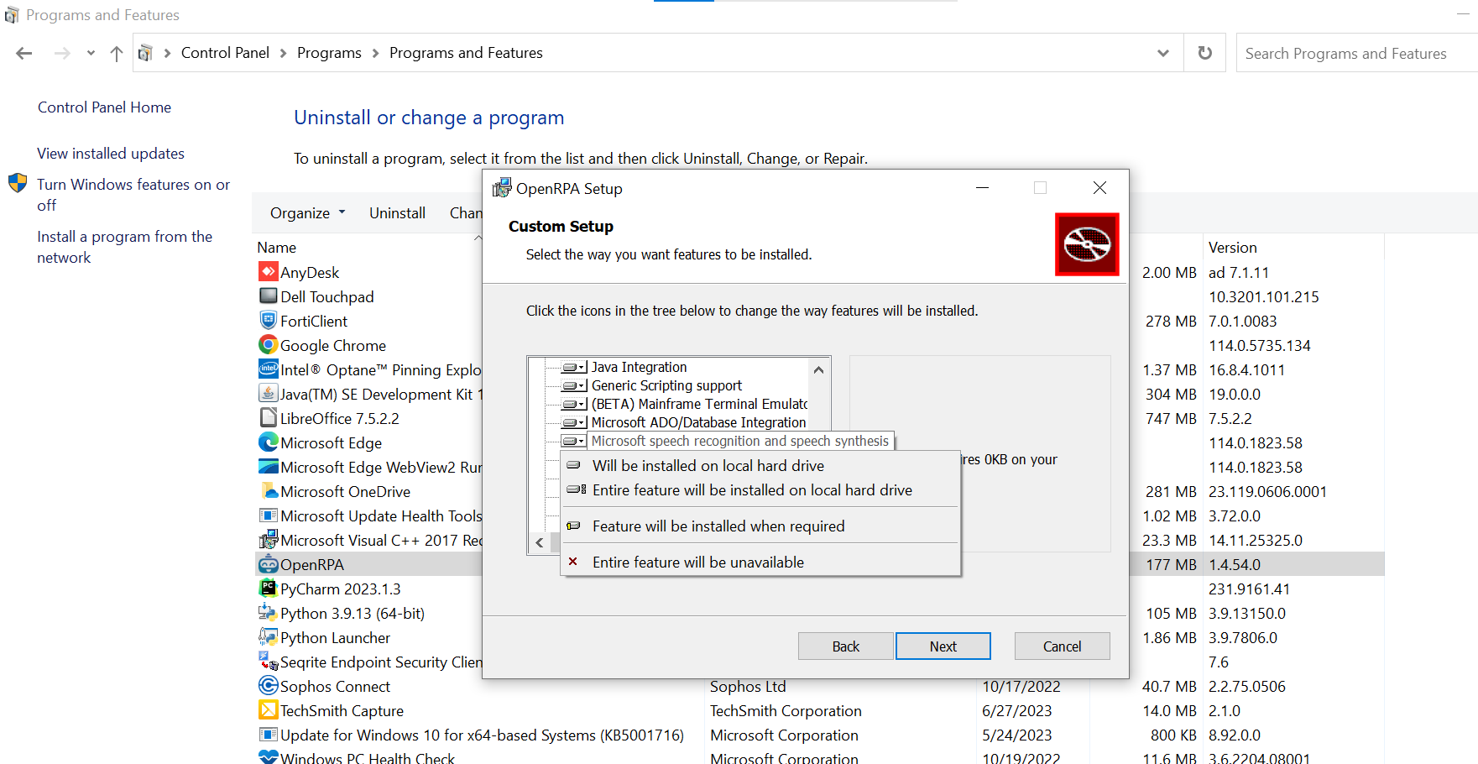Click the Dell Touchpad icon in list
Viewport: 1478px width, 764px height.
(x=268, y=296)
